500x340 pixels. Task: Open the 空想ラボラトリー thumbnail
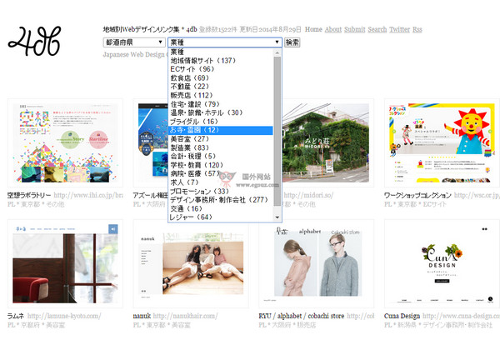coord(65,142)
